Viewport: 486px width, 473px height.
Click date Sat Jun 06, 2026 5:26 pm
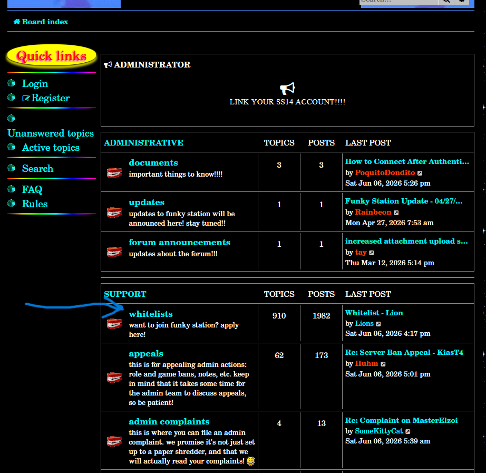coord(388,184)
